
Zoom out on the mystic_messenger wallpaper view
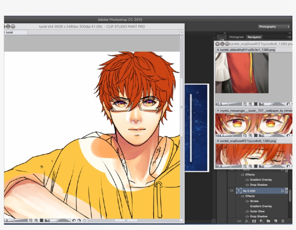coord(245,135)
